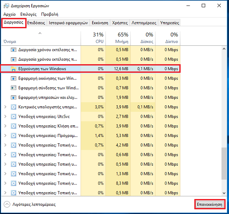Expand Υποδοχή υπηρεσίας: Κλήση απομακρυσμένης row
The height and width of the screenshot is (214, 229).
click(x=6, y=126)
